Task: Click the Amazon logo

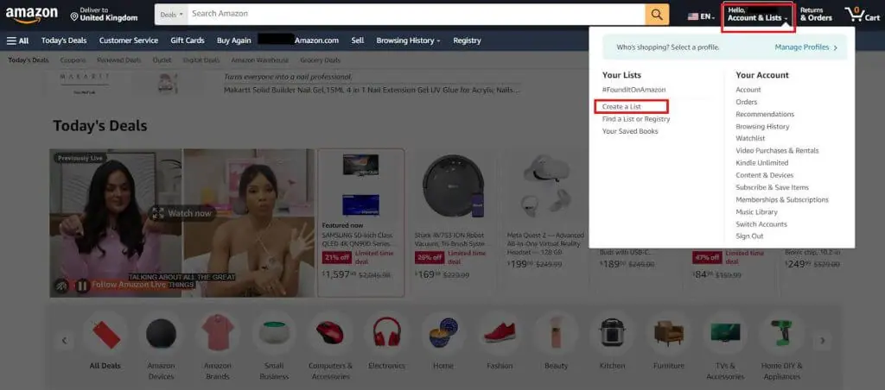Action: tap(32, 14)
